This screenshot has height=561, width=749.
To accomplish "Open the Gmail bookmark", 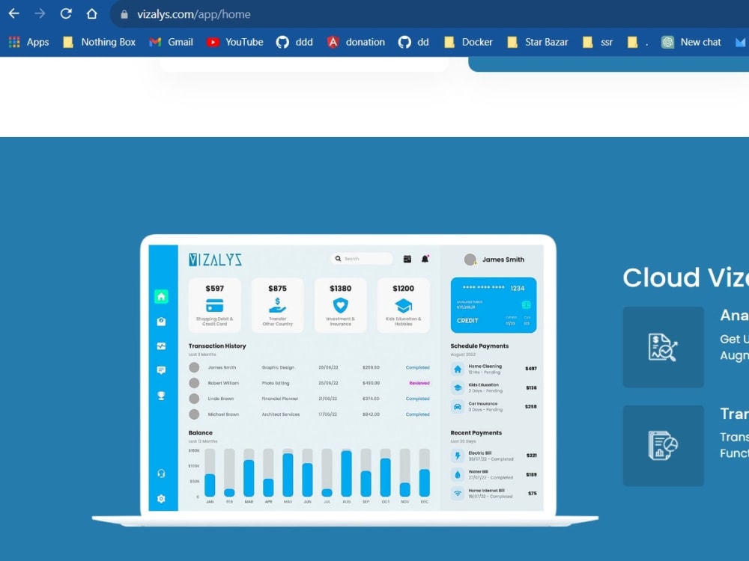I will click(x=171, y=42).
